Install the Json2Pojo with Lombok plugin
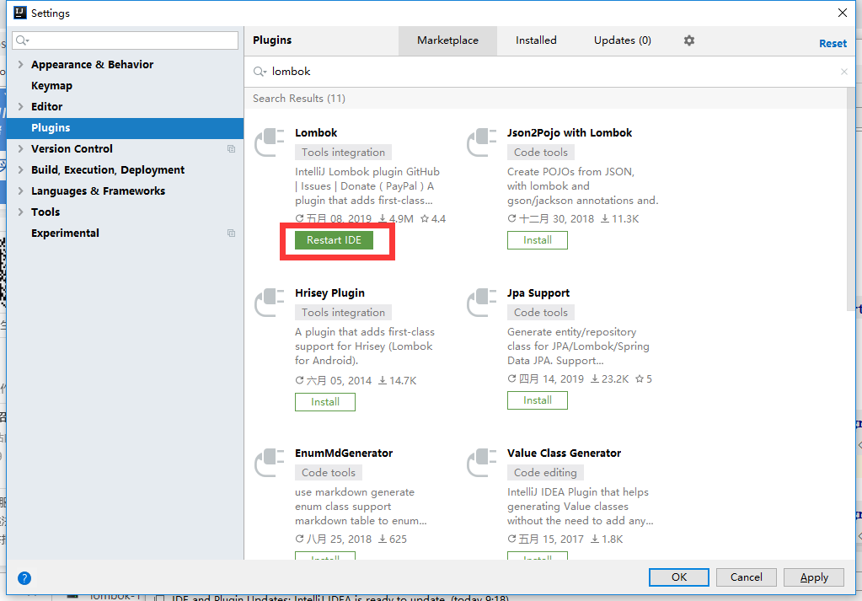Image resolution: width=862 pixels, height=601 pixels. (x=537, y=240)
